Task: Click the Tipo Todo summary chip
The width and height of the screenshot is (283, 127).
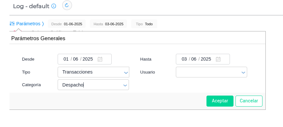Action: [x=144, y=24]
